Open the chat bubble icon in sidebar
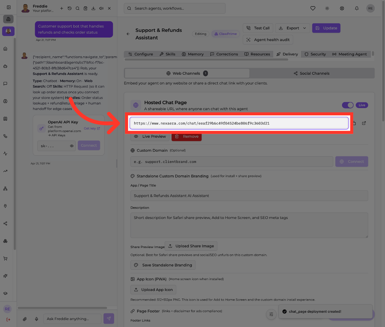The image size is (385, 327). (x=5, y=84)
